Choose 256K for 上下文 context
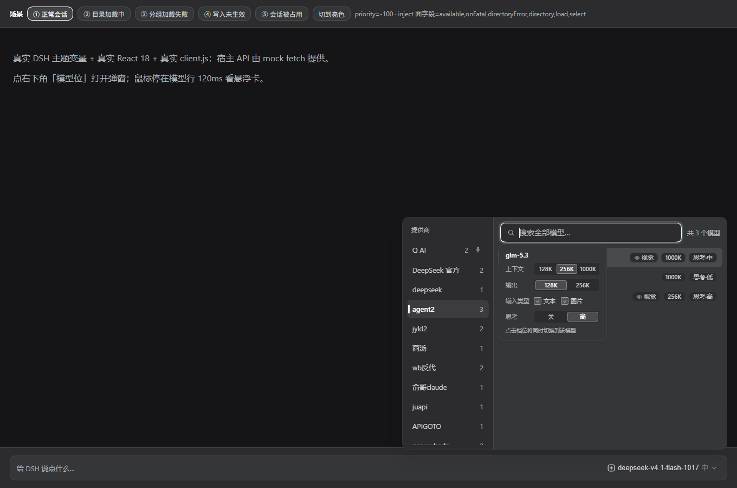Screen dimensions: 737x488 (567, 269)
